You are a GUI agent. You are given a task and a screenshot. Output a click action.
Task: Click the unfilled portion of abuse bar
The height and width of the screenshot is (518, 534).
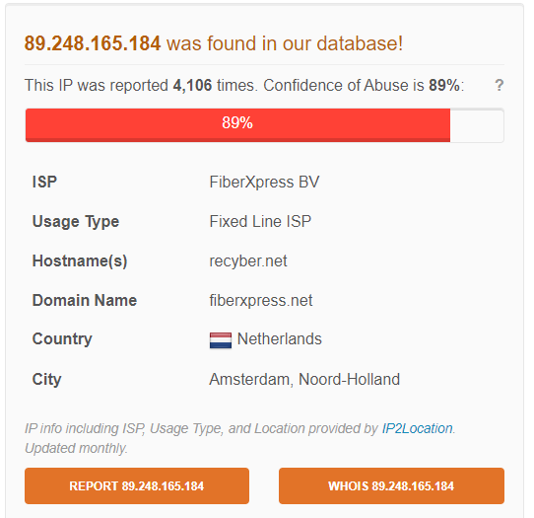pos(477,124)
